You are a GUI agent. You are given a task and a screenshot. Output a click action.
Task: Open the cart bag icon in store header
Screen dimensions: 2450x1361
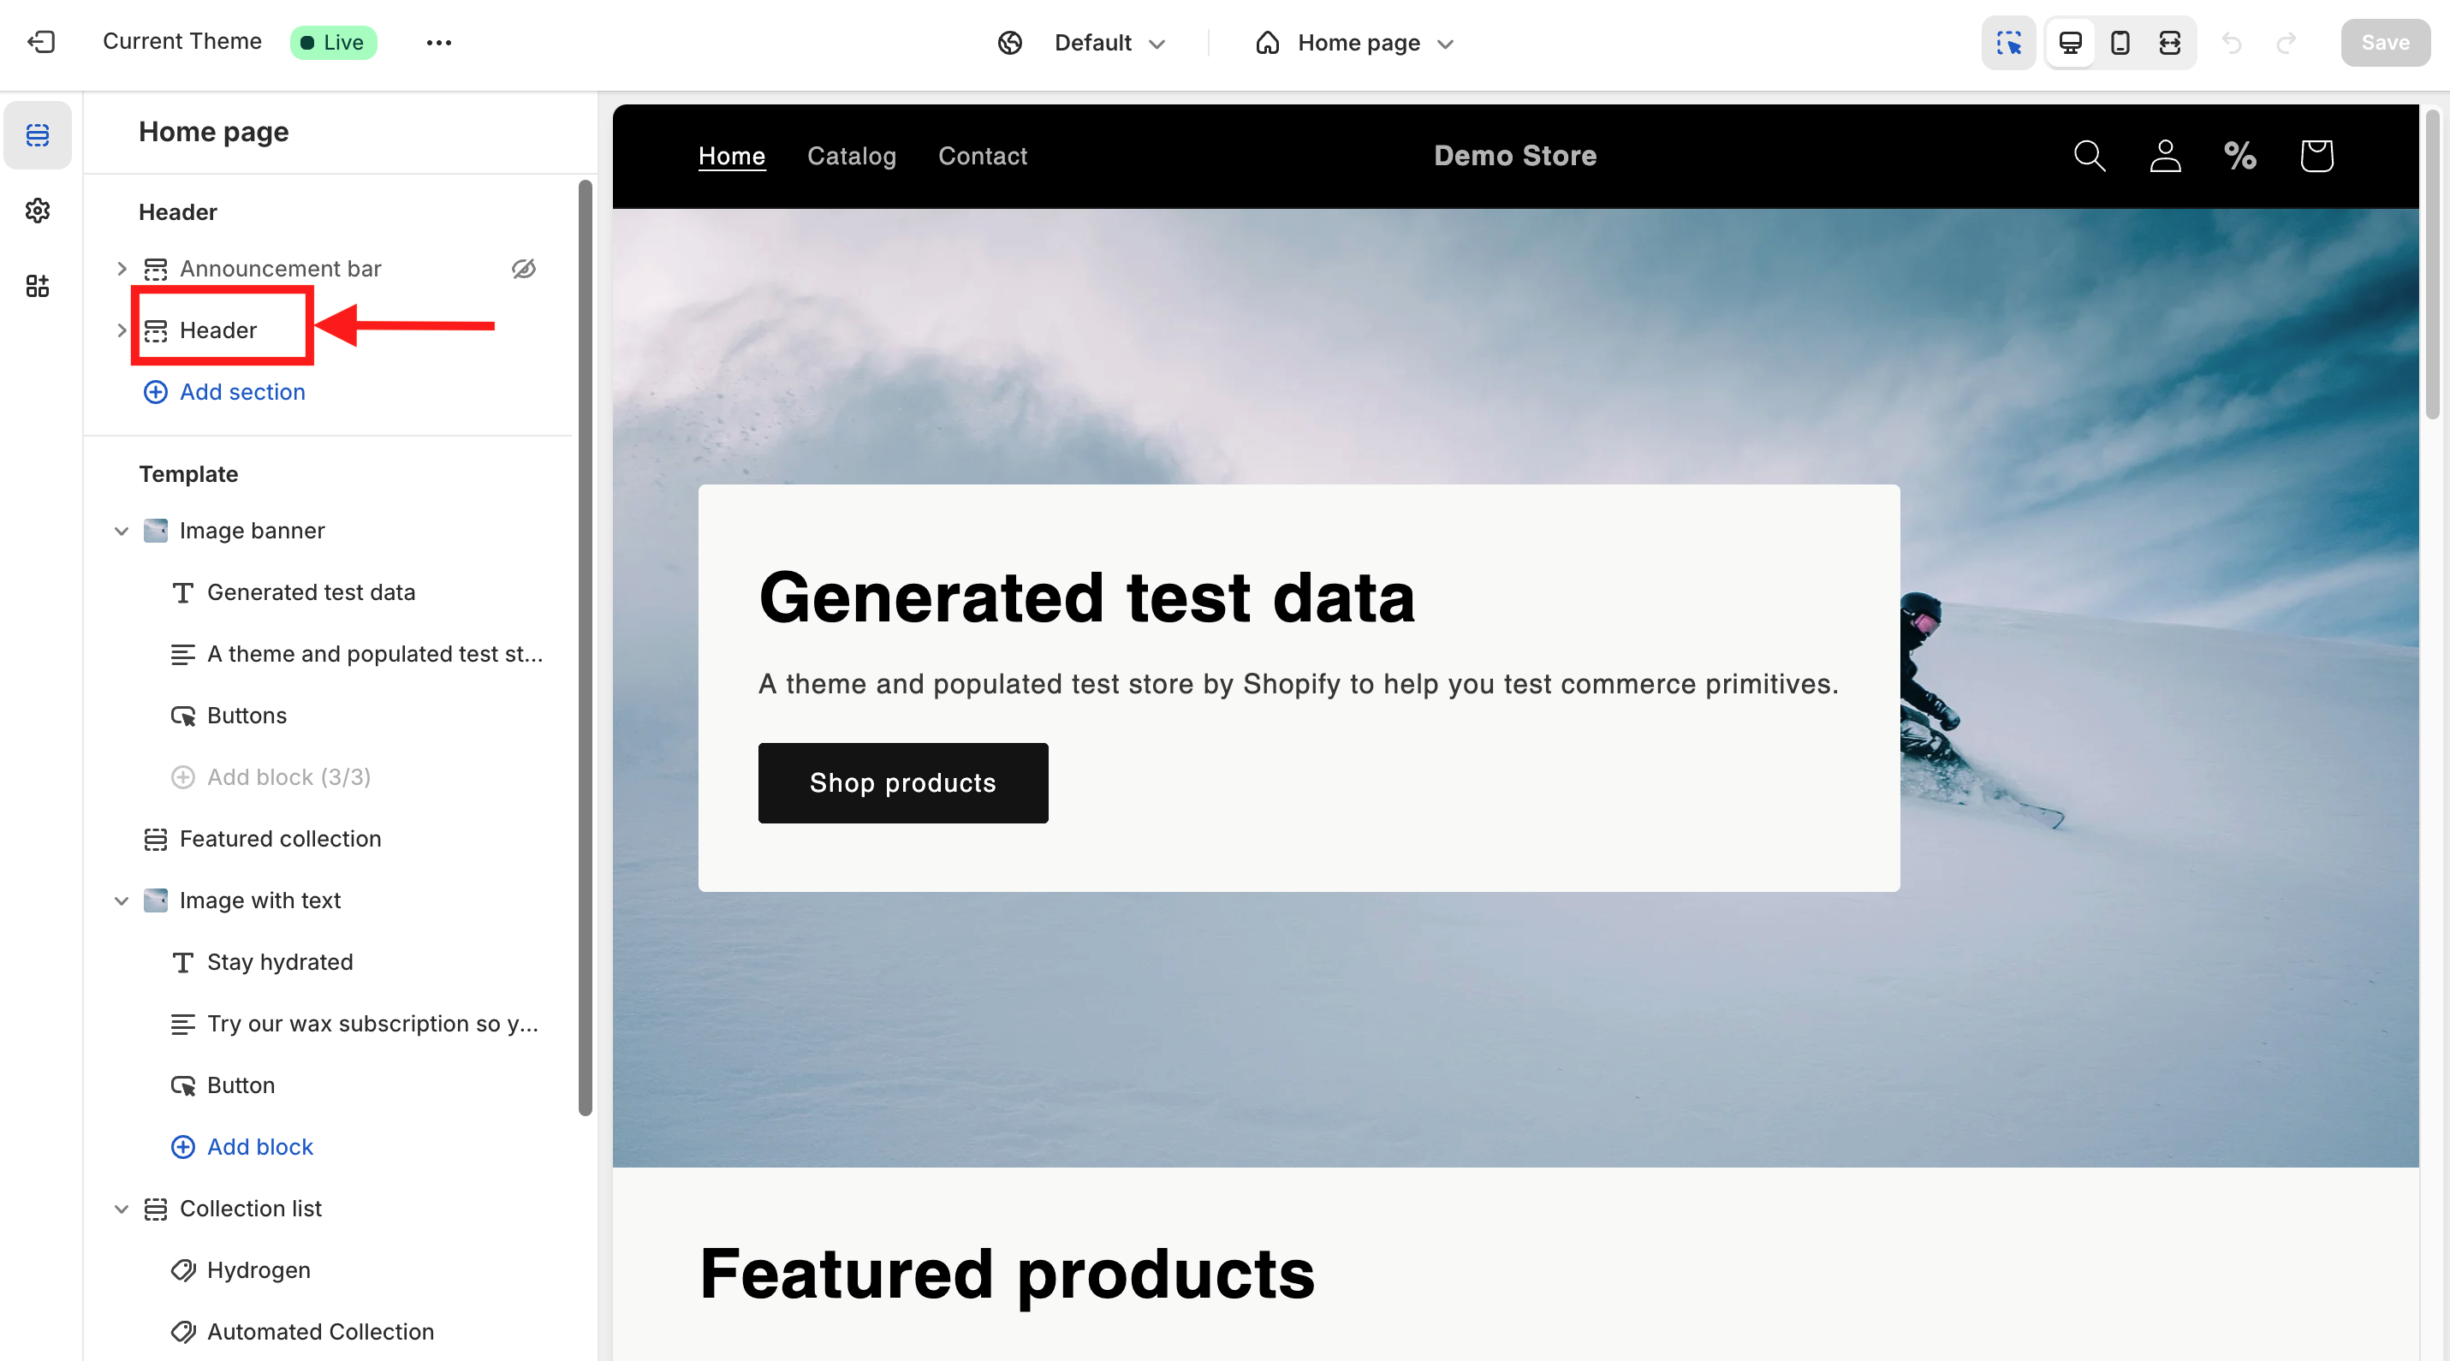2316,156
